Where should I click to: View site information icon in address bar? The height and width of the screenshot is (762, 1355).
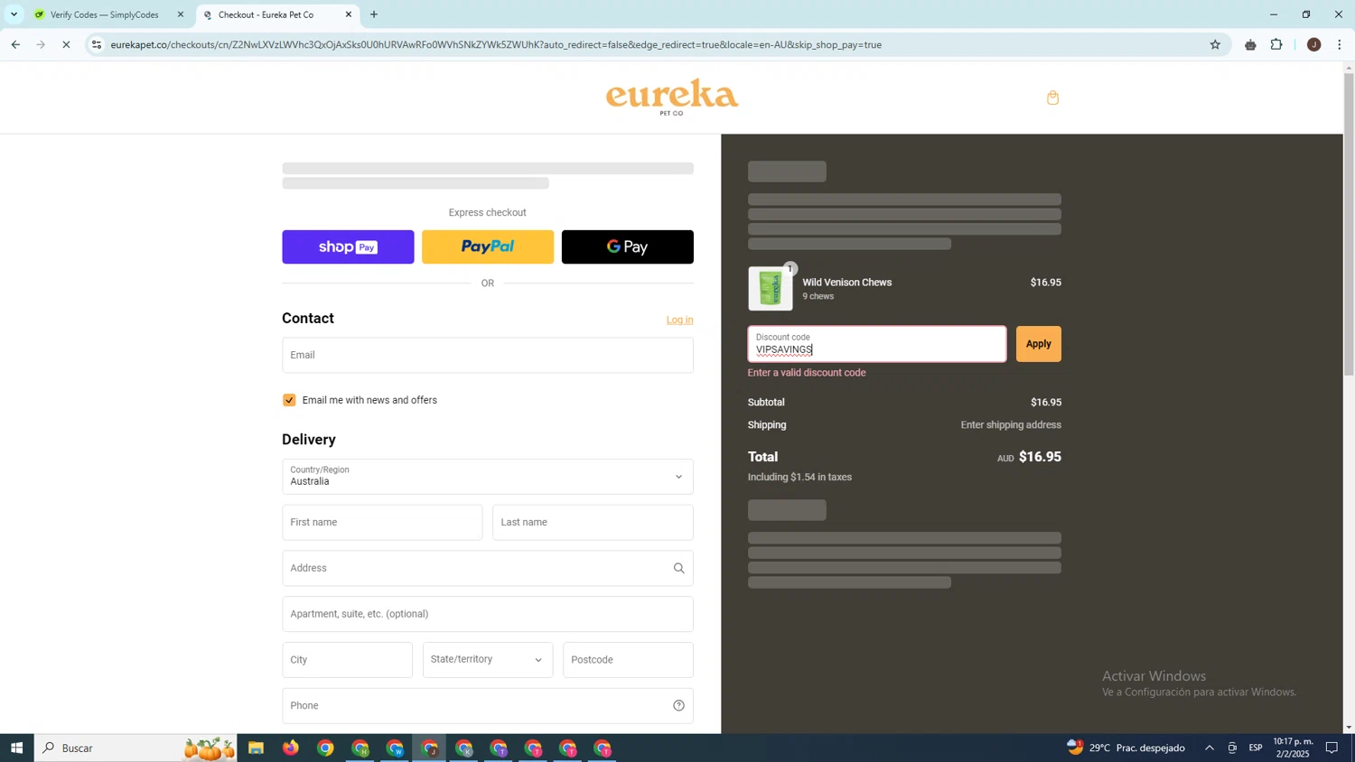tap(97, 44)
